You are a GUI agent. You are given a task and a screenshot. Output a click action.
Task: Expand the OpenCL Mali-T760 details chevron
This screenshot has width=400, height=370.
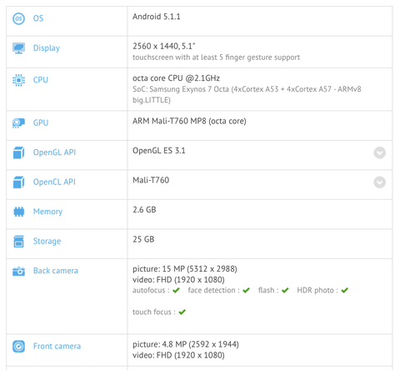[x=379, y=182]
